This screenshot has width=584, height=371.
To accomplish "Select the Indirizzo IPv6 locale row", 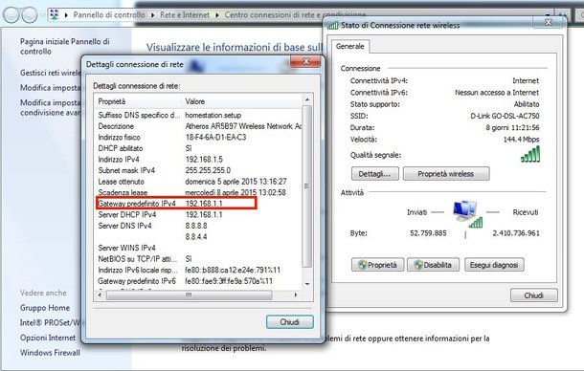I will point(199,270).
